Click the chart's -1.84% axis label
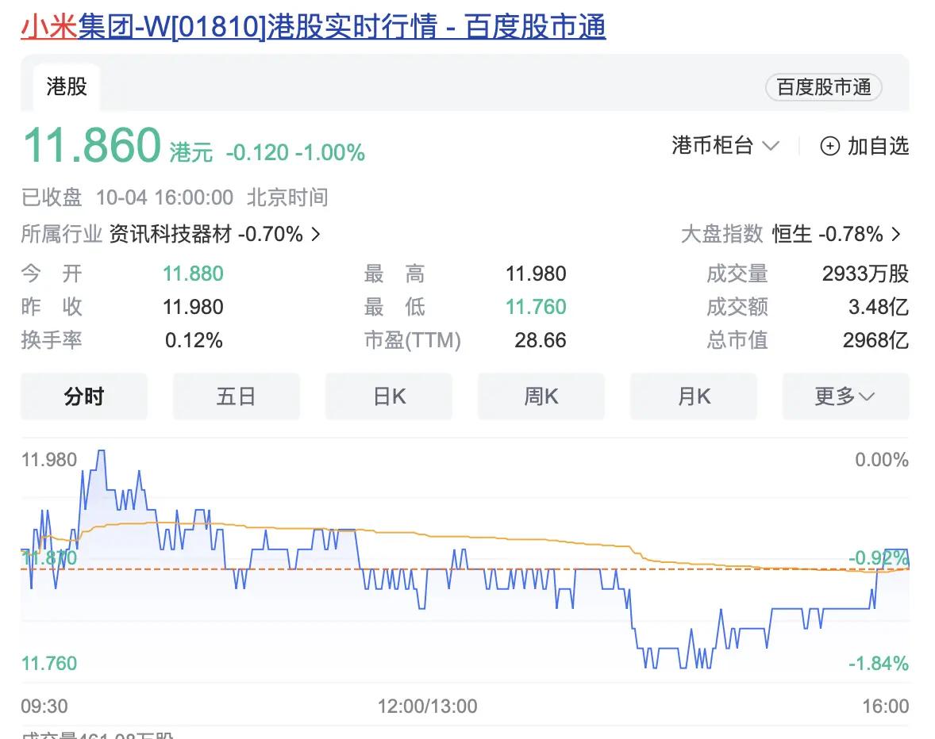This screenshot has height=739, width=935. coord(879,664)
